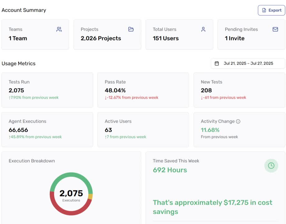The image size is (286, 224).
Task: Click the Teams people icon
Action: [59, 29]
